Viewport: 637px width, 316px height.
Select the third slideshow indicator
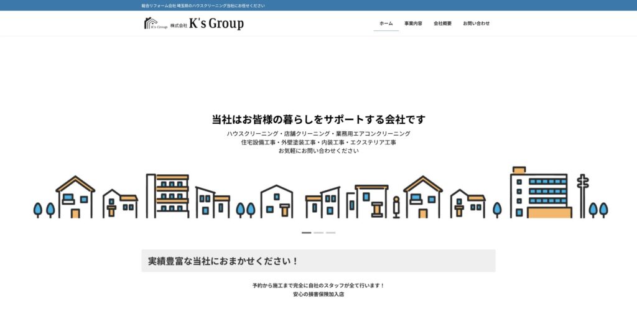tap(331, 233)
